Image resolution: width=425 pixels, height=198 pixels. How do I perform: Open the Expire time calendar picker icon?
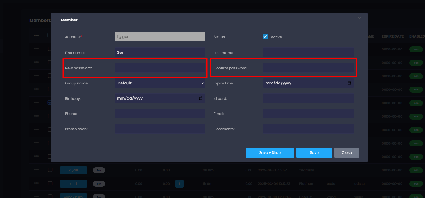tap(349, 83)
